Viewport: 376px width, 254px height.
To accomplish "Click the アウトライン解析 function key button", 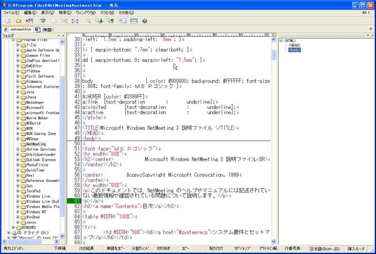I will click(x=269, y=248).
